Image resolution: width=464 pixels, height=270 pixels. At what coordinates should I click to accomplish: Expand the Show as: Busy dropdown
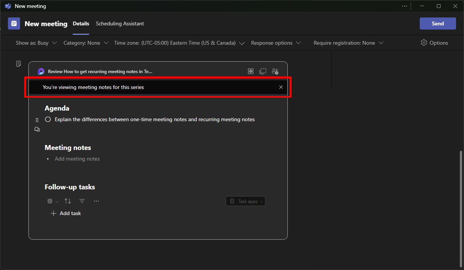pyautogui.click(x=36, y=43)
